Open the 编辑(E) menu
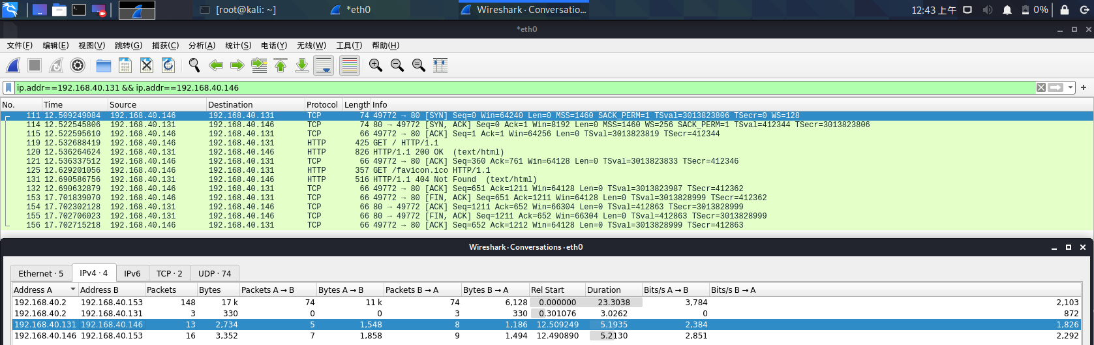This screenshot has height=345, width=1094. tap(55, 46)
